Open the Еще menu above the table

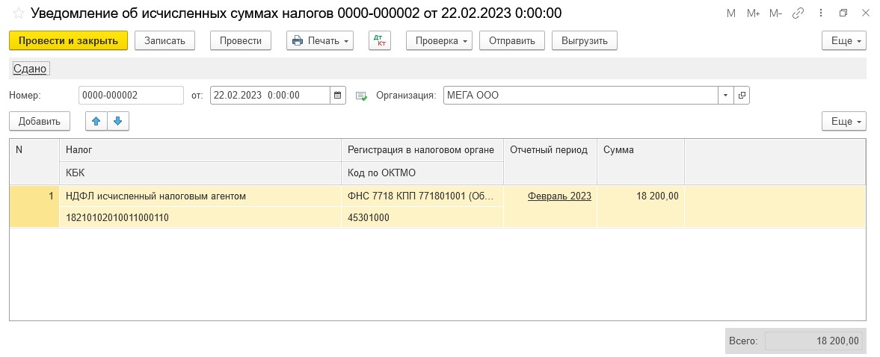[844, 121]
